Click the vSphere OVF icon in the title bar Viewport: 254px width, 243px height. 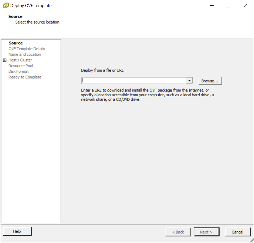pos(5,5)
